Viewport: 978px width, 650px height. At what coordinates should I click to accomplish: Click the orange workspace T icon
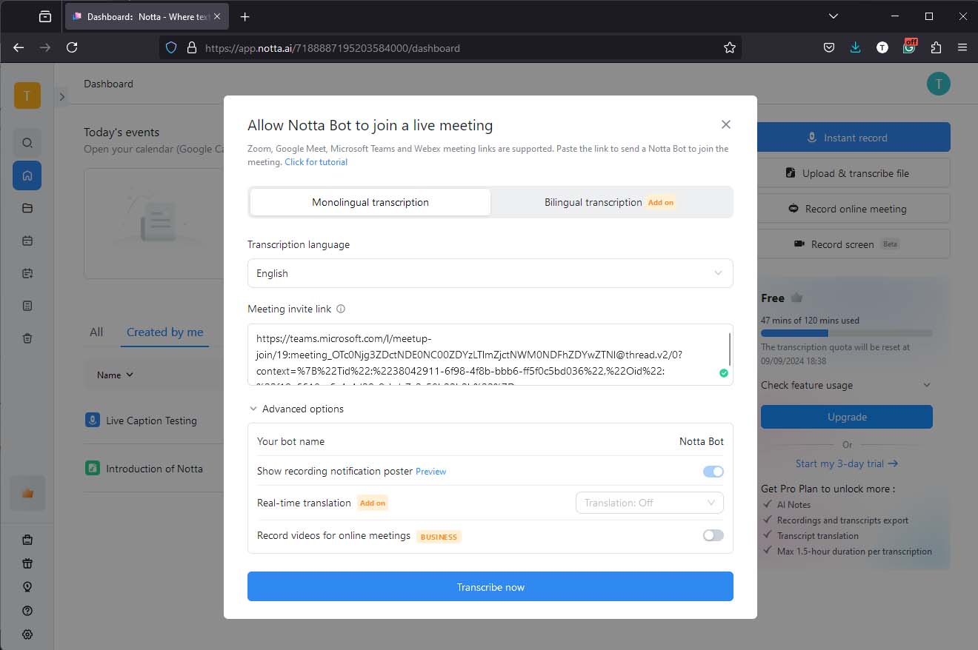[27, 96]
